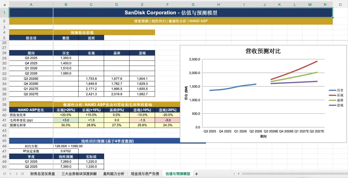Viewport: 348px width, 178px height.
Task: Jump to the last sheet using the navigation arrow
Action: click(x=22, y=174)
